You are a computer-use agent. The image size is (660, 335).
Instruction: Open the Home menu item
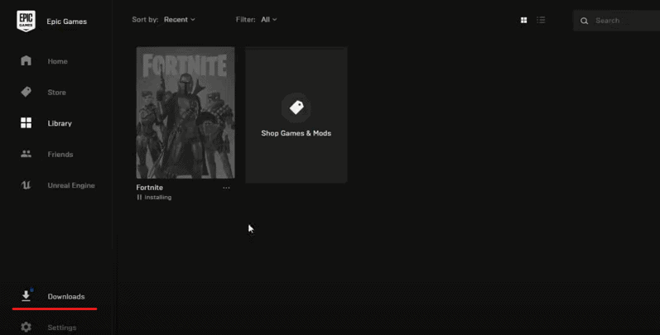(58, 61)
